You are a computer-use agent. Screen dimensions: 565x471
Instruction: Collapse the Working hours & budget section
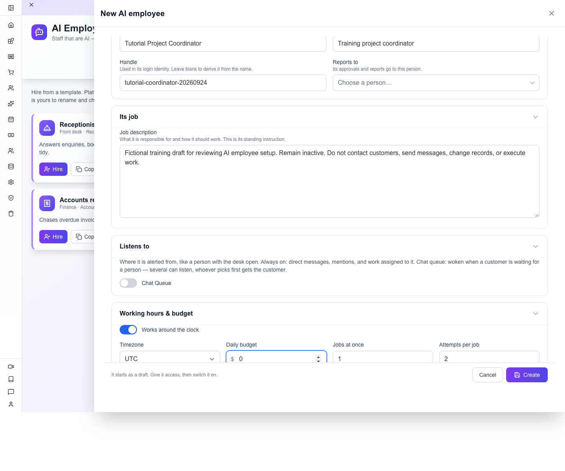tap(536, 314)
